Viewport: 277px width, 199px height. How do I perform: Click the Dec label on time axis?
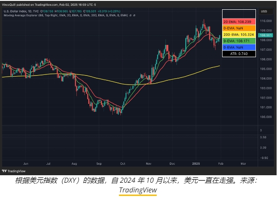pyautogui.click(x=172, y=164)
